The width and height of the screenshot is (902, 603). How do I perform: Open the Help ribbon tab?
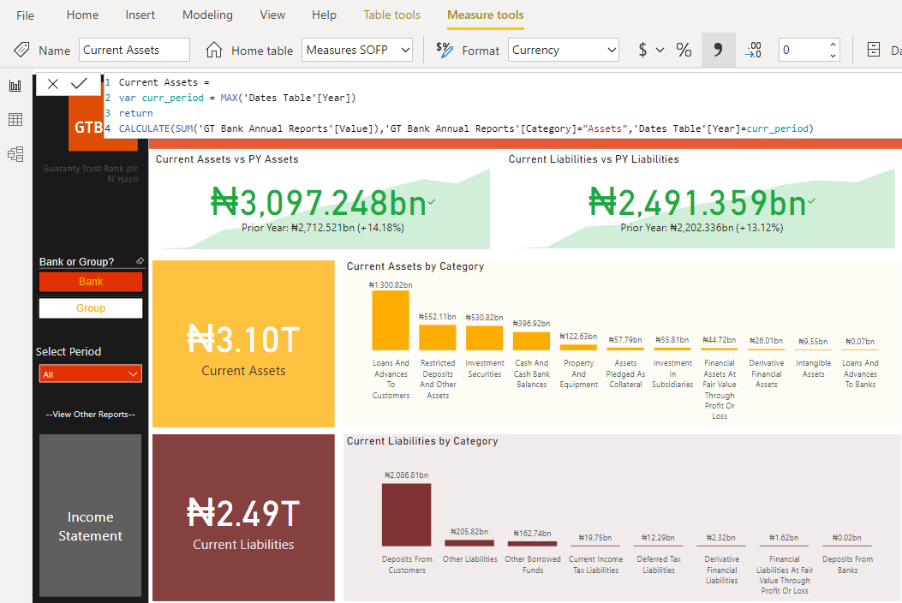tap(324, 15)
